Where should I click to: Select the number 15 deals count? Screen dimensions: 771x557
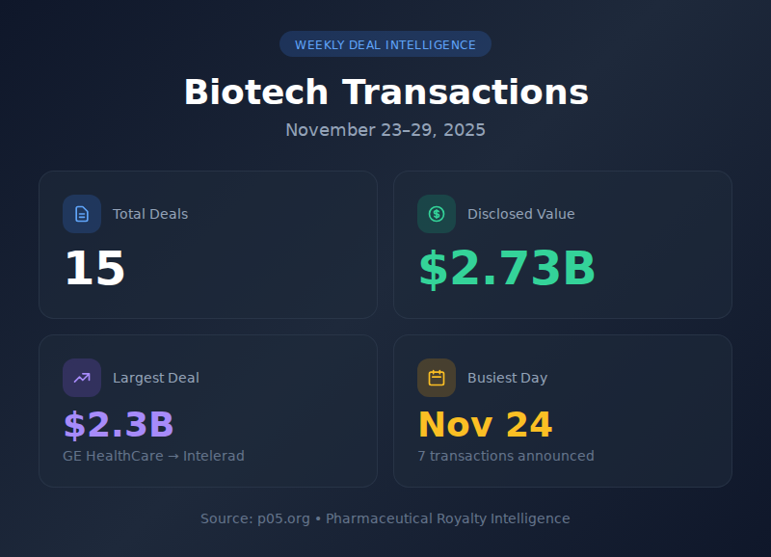point(94,269)
